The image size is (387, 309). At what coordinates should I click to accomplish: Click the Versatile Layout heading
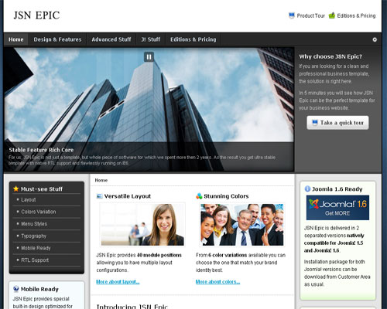[x=128, y=196]
